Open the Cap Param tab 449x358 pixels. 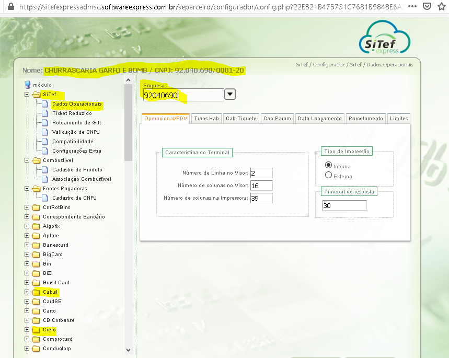277,119
